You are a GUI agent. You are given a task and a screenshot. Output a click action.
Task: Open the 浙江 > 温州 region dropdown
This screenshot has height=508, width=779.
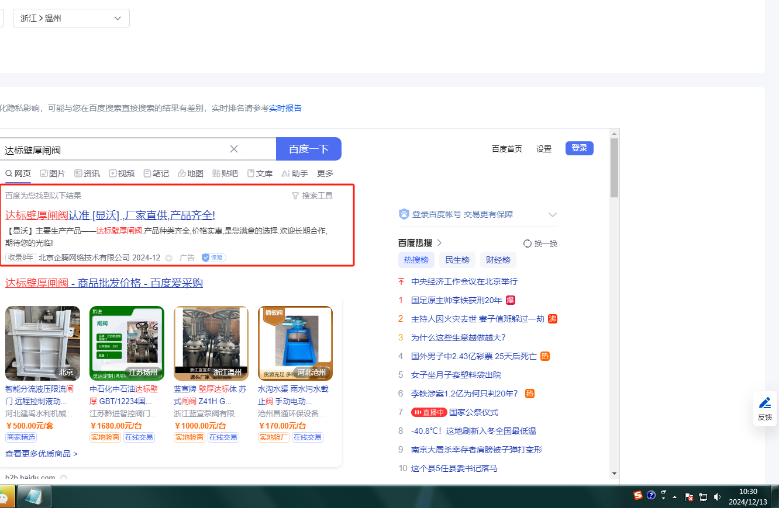click(71, 18)
